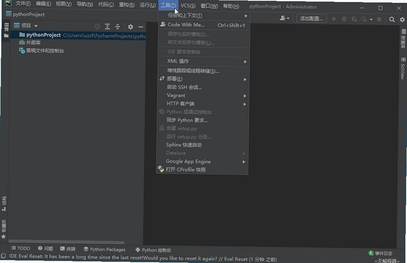The width and height of the screenshot is (407, 263).
Task: Open the Favorites star tool window
Action: tap(4, 229)
